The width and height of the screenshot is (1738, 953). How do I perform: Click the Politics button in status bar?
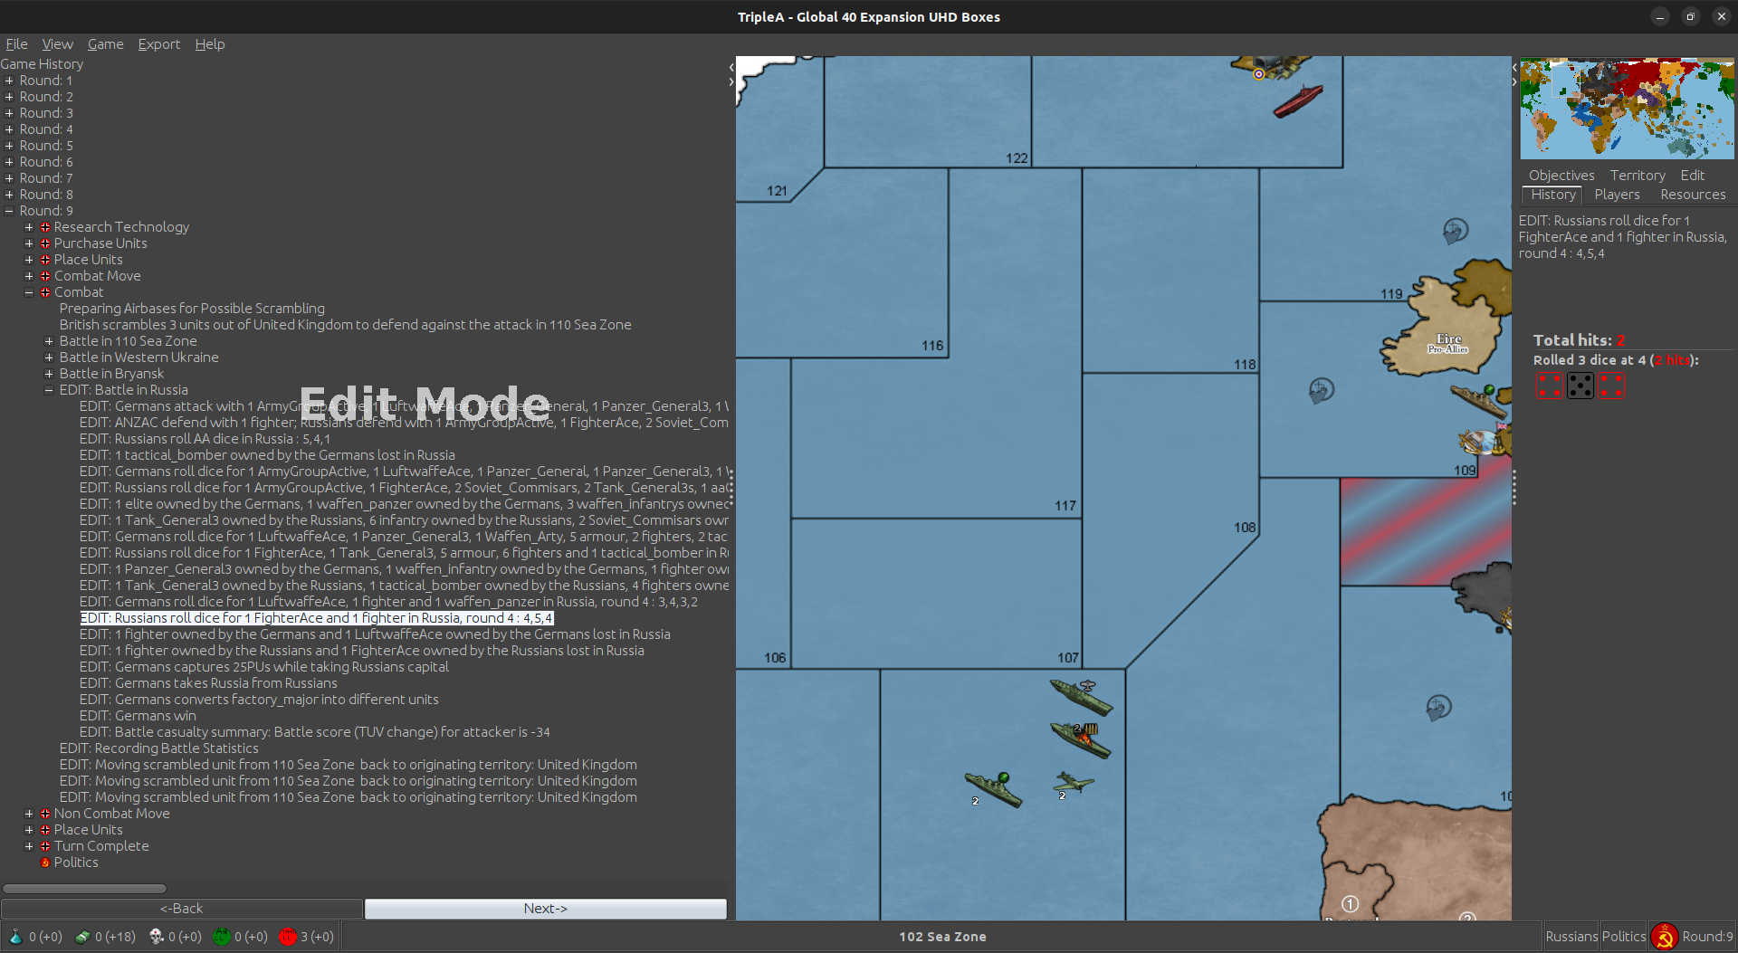coord(1624,937)
